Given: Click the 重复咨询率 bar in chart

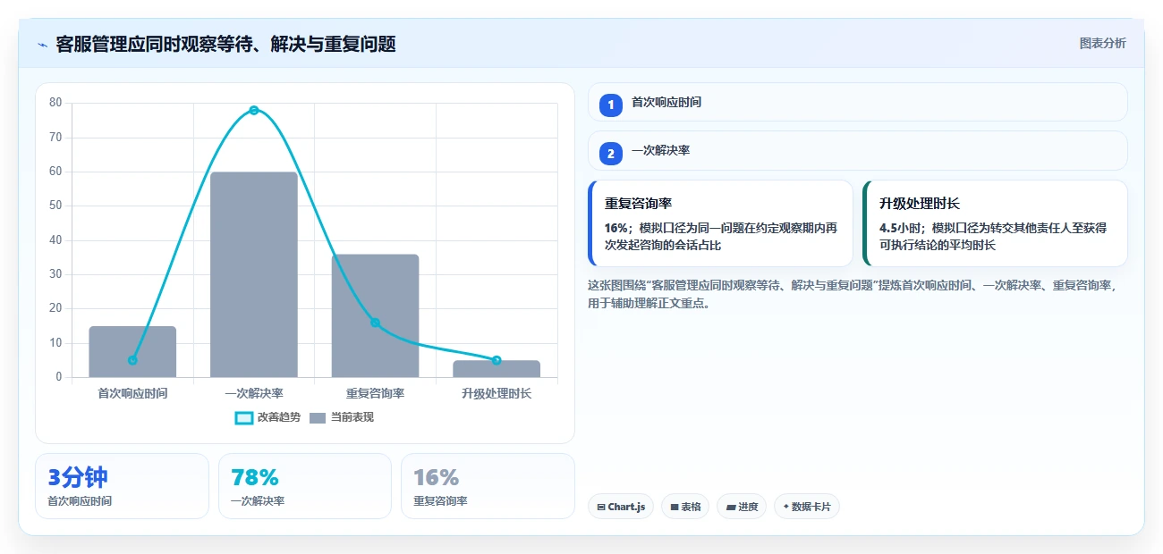Looking at the screenshot, I should 375,315.
